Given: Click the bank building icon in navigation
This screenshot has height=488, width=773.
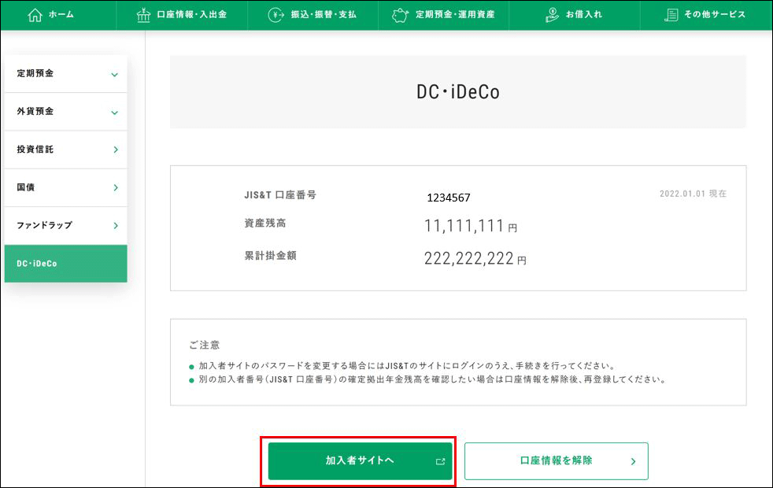Looking at the screenshot, I should [142, 15].
